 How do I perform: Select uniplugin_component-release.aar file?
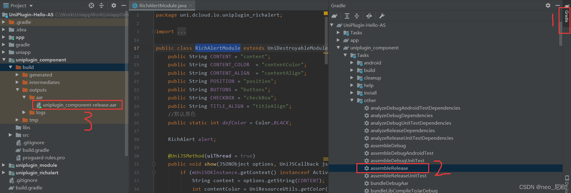tap(79, 105)
